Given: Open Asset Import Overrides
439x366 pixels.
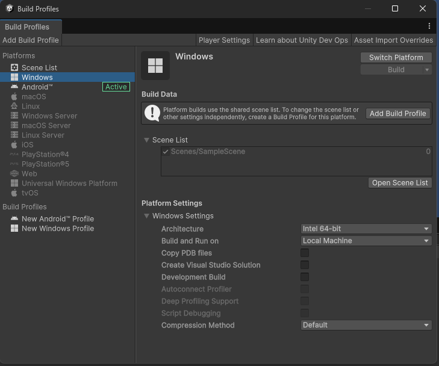Looking at the screenshot, I should [x=394, y=40].
